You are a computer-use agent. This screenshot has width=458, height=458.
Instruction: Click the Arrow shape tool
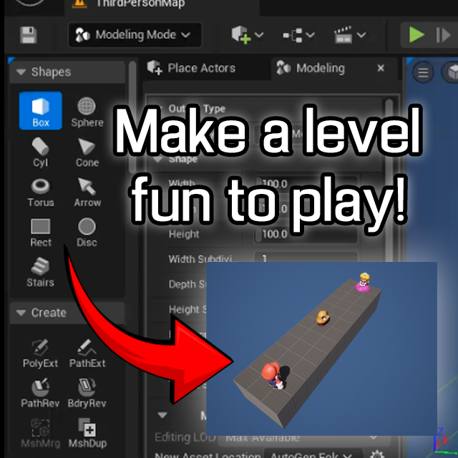click(x=87, y=191)
